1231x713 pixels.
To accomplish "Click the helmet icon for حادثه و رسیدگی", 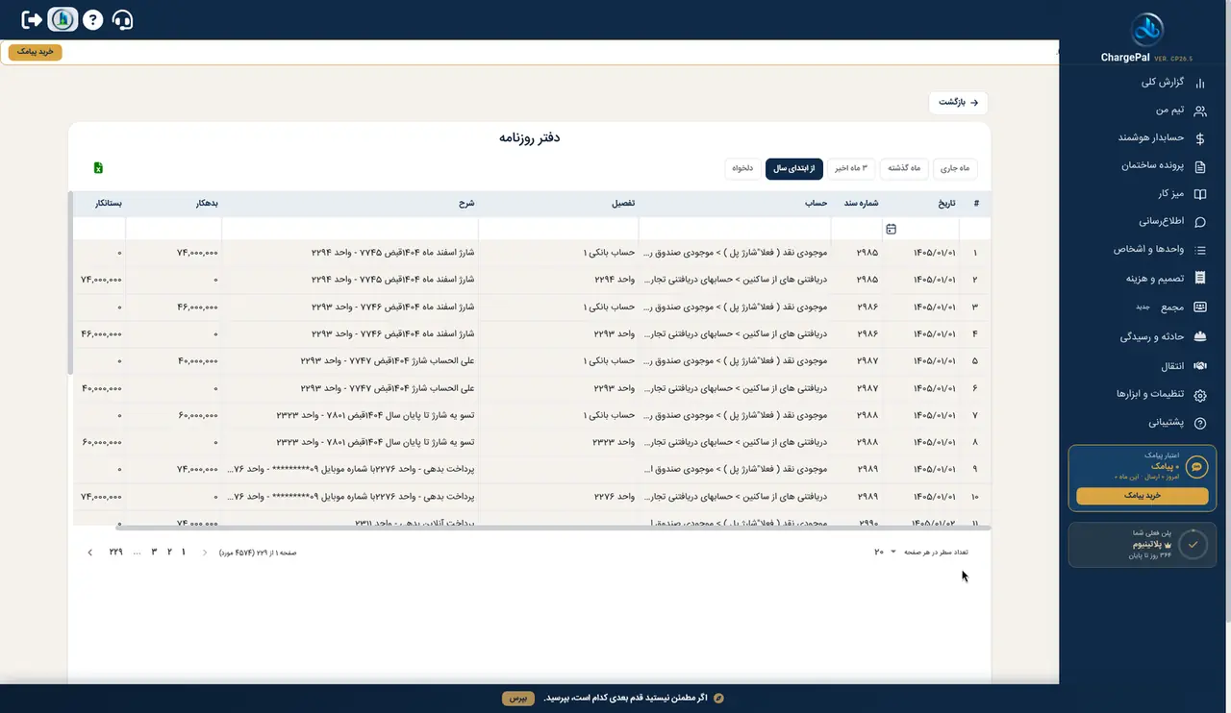I will 1199,337.
